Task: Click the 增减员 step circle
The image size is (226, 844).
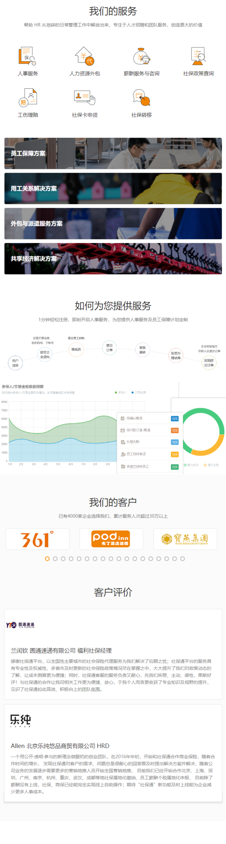Action: pyautogui.click(x=76, y=349)
